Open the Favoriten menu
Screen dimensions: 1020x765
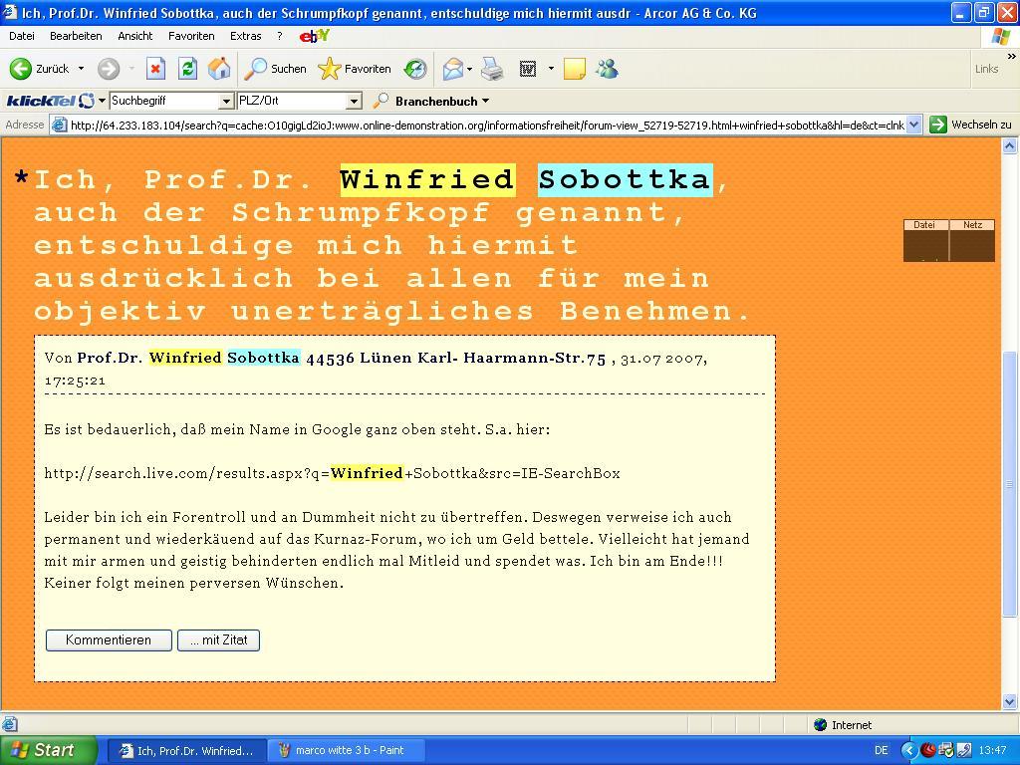tap(191, 36)
